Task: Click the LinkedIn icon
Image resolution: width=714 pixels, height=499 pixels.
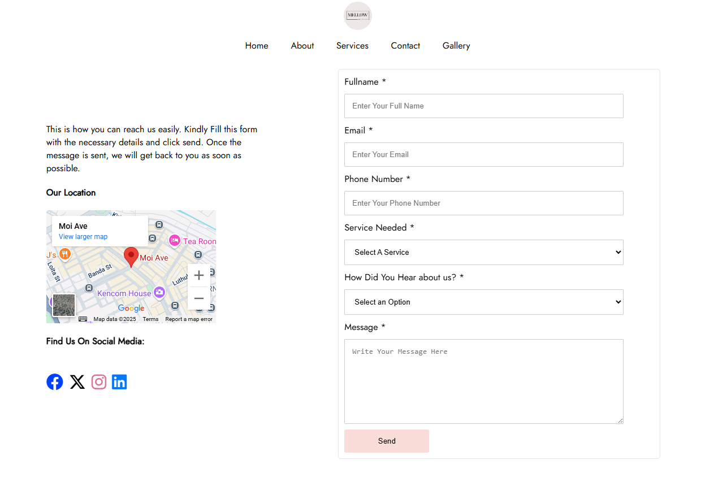Action: point(119,381)
